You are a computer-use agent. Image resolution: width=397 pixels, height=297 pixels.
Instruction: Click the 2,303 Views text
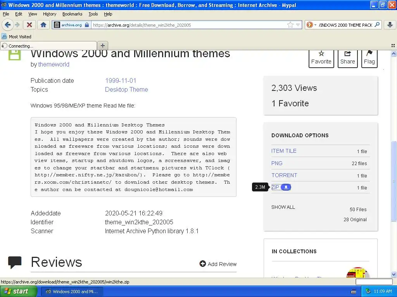click(294, 88)
